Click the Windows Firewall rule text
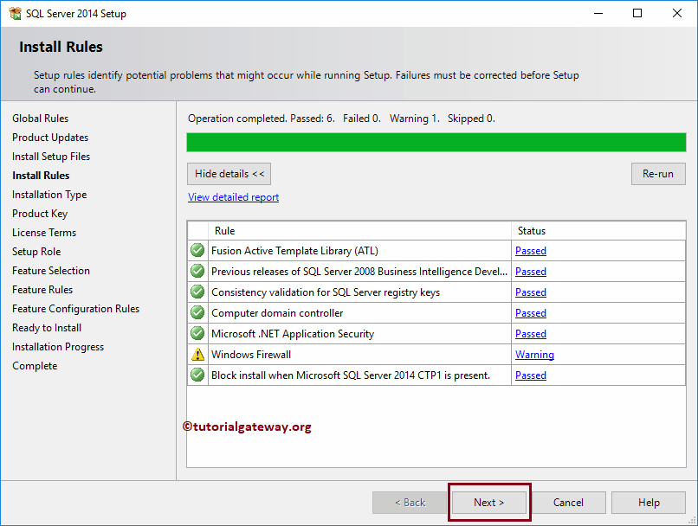The image size is (698, 526). coord(251,355)
